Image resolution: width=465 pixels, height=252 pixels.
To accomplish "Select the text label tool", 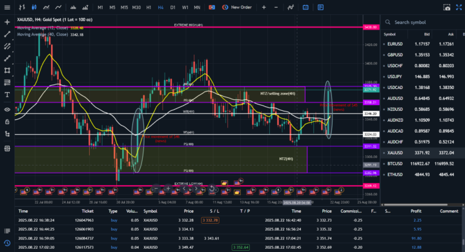I will (7, 95).
